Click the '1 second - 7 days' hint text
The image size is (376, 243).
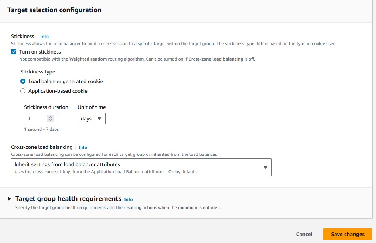click(41, 129)
